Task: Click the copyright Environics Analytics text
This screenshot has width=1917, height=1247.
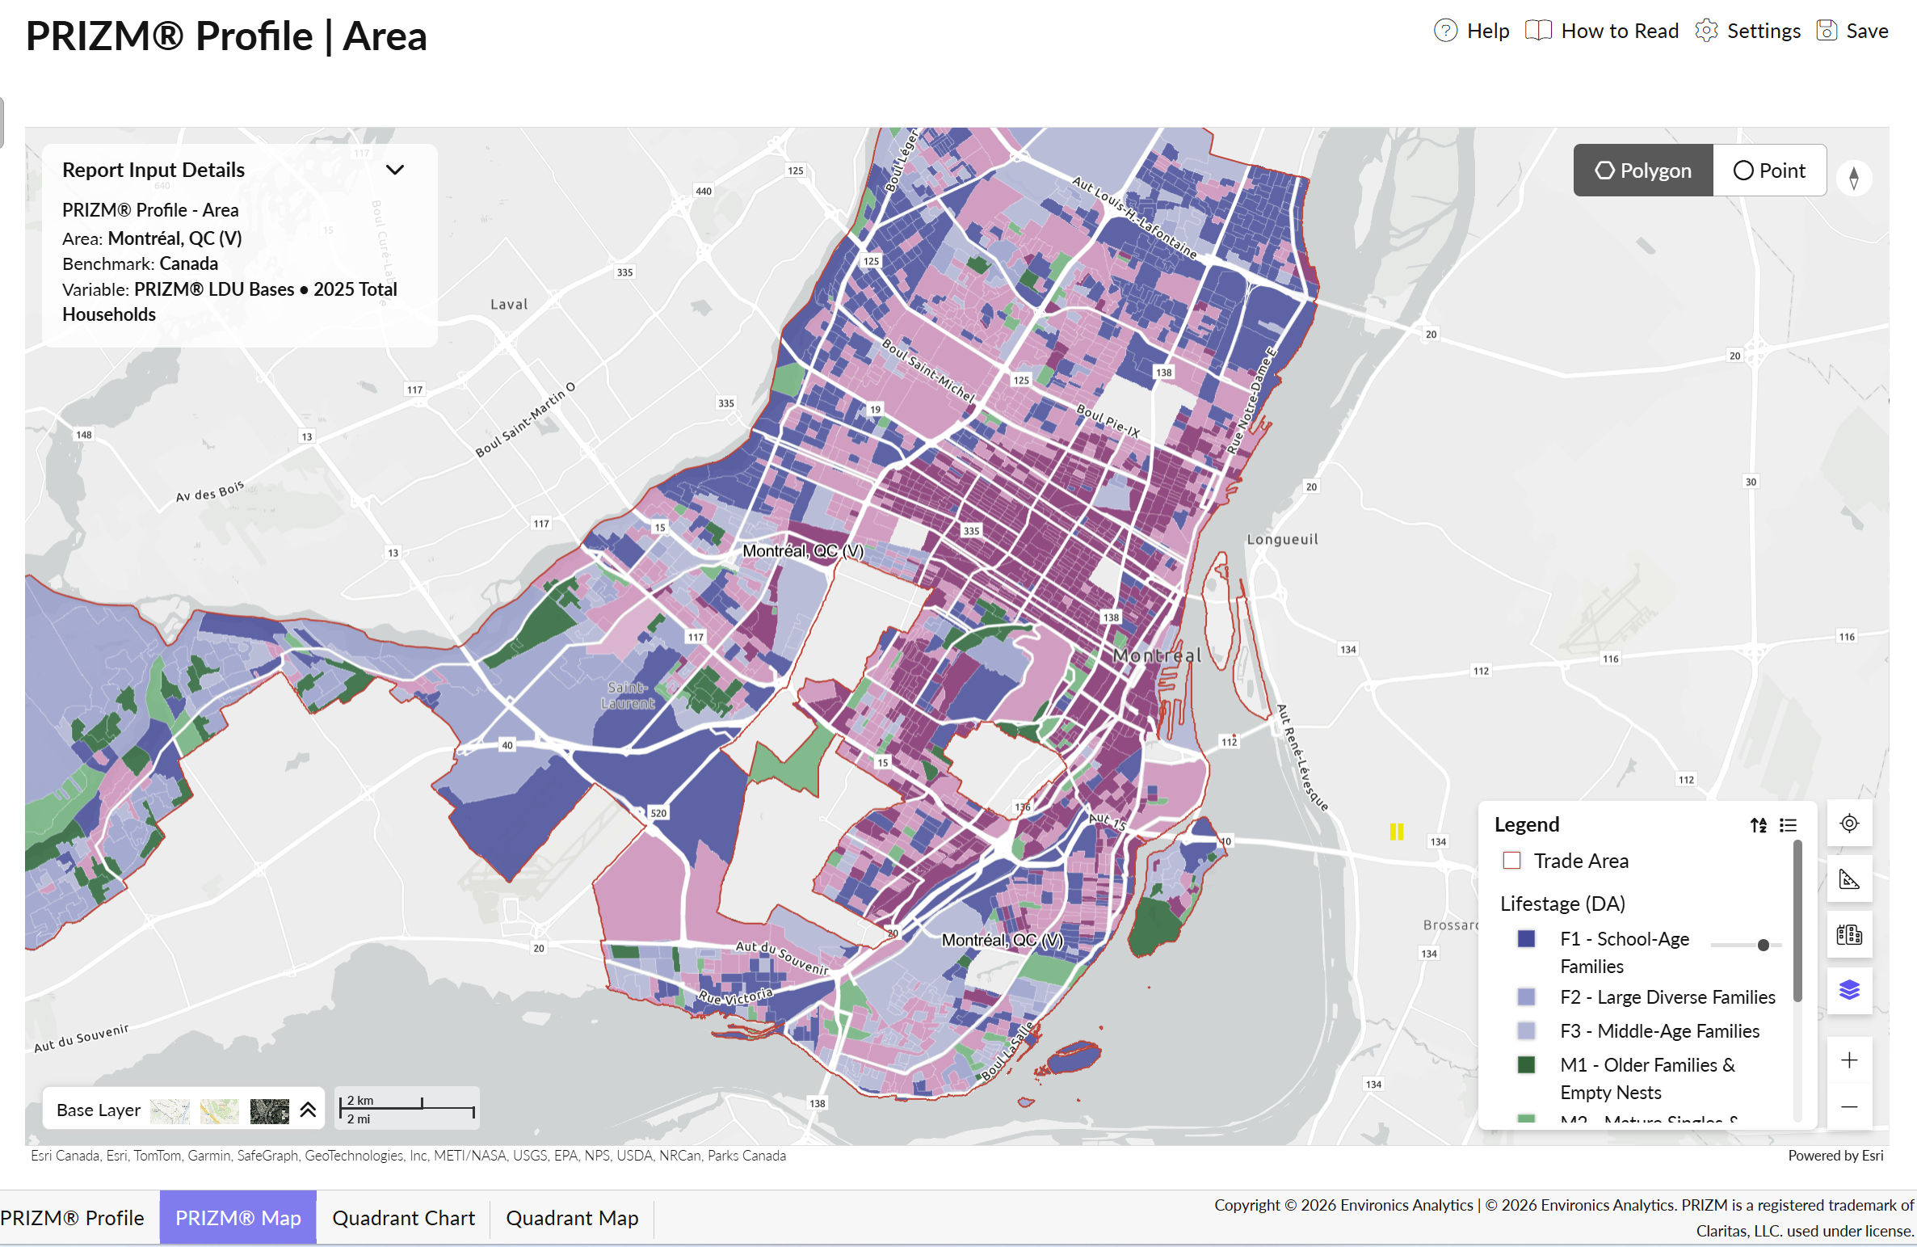Action: tap(1564, 1218)
